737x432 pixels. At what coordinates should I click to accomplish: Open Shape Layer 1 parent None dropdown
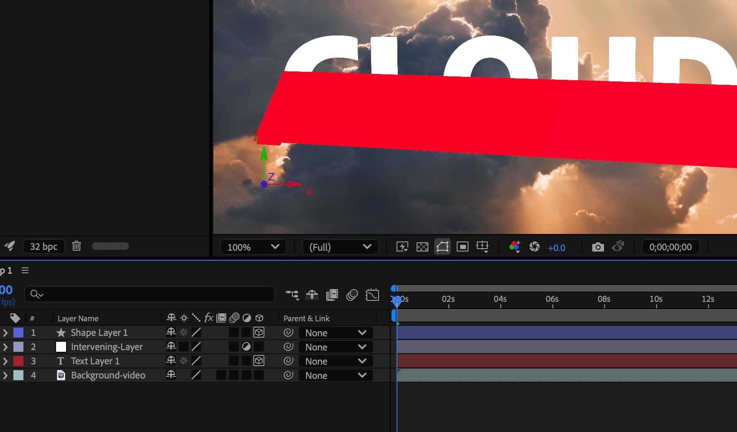point(335,333)
